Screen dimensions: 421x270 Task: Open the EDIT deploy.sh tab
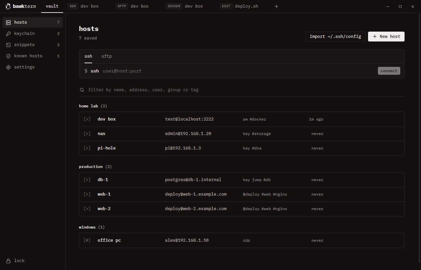[239, 6]
